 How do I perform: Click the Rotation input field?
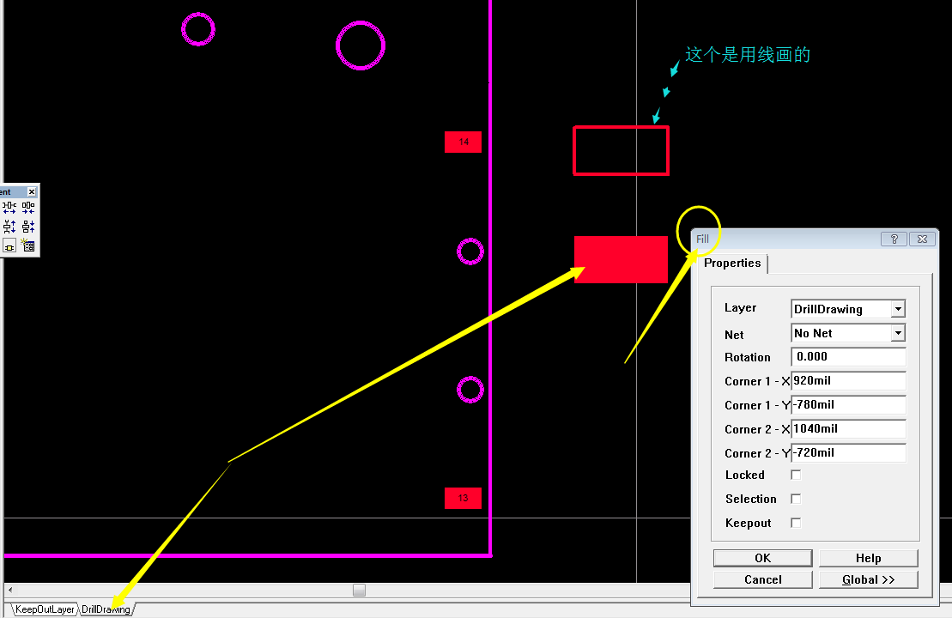[848, 357]
